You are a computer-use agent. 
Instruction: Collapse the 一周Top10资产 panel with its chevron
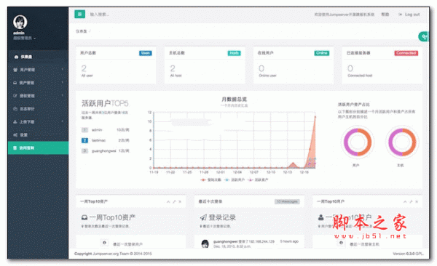pyautogui.click(x=168, y=202)
